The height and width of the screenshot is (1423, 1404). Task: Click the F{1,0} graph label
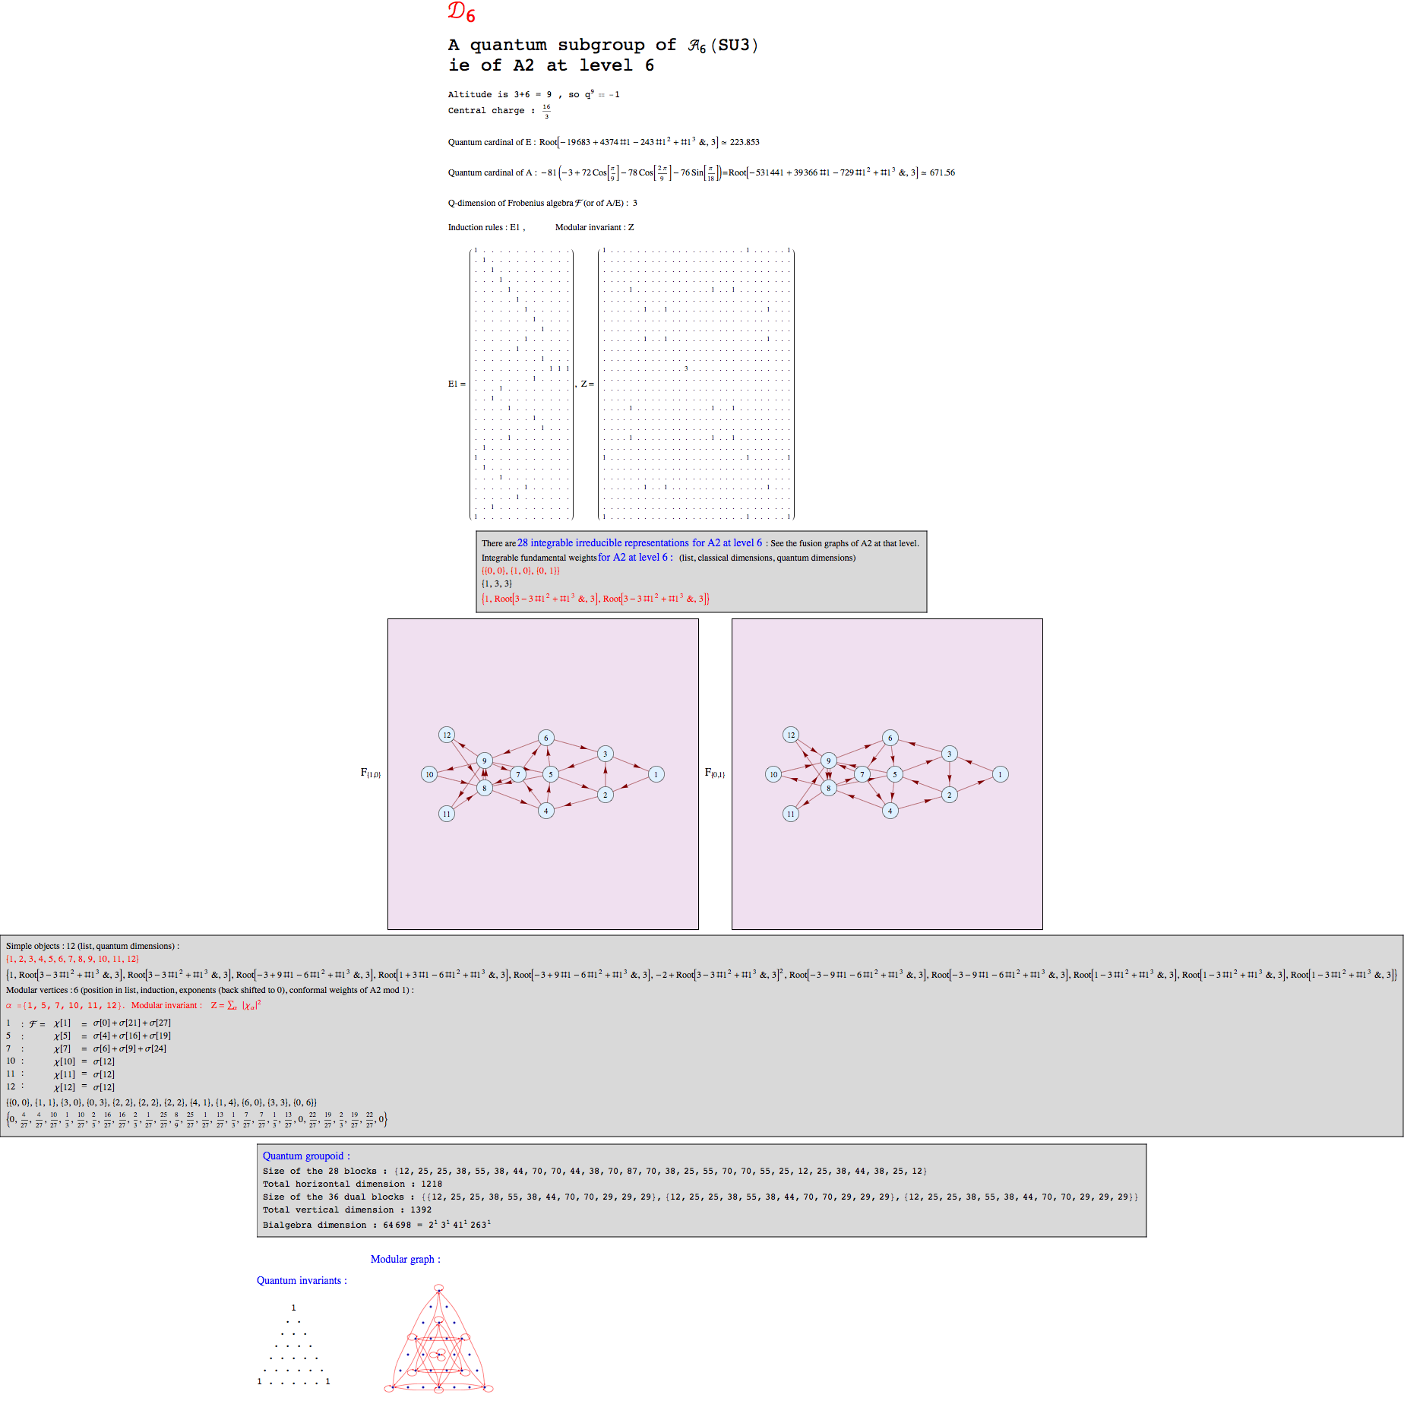pyautogui.click(x=371, y=773)
